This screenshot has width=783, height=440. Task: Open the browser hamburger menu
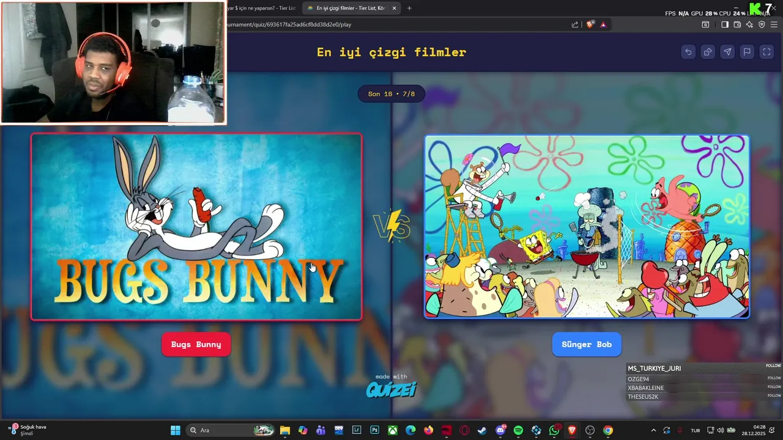click(774, 24)
